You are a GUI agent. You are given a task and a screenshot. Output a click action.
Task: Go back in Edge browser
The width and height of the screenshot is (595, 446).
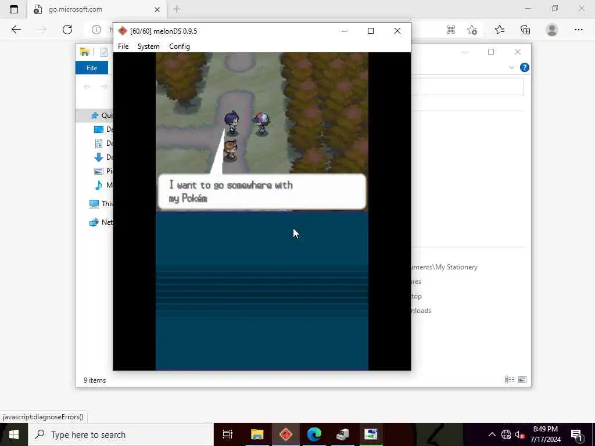pos(16,30)
